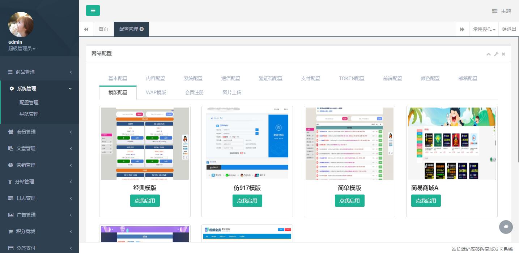
Task: Switch to the WAP模版 tab
Action: click(x=156, y=92)
